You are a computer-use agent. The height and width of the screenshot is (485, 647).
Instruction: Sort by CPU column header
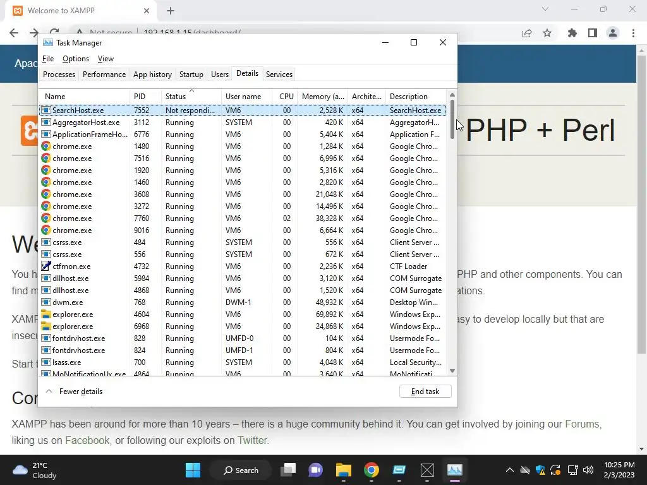pos(285,97)
